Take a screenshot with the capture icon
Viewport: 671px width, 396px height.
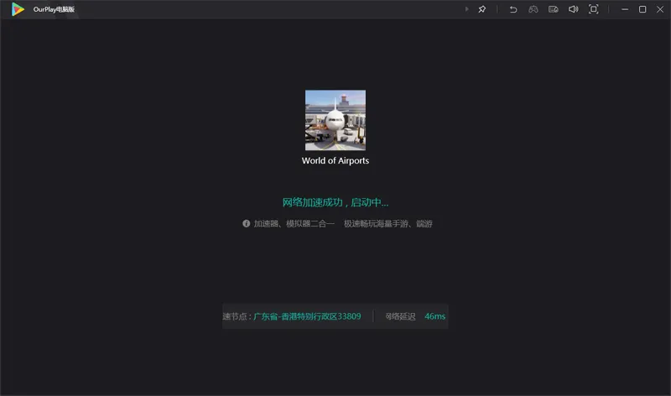[x=594, y=9]
